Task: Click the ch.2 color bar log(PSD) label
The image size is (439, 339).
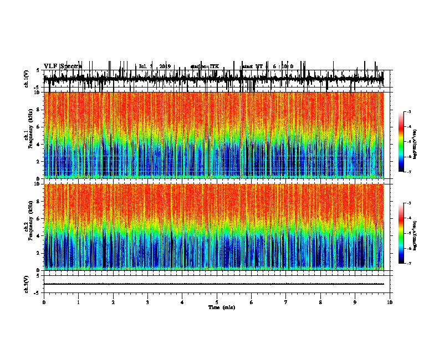Action: tap(415, 235)
